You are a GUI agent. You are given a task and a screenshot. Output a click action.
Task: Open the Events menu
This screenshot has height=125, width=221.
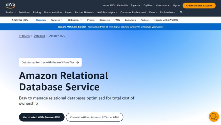153,12
